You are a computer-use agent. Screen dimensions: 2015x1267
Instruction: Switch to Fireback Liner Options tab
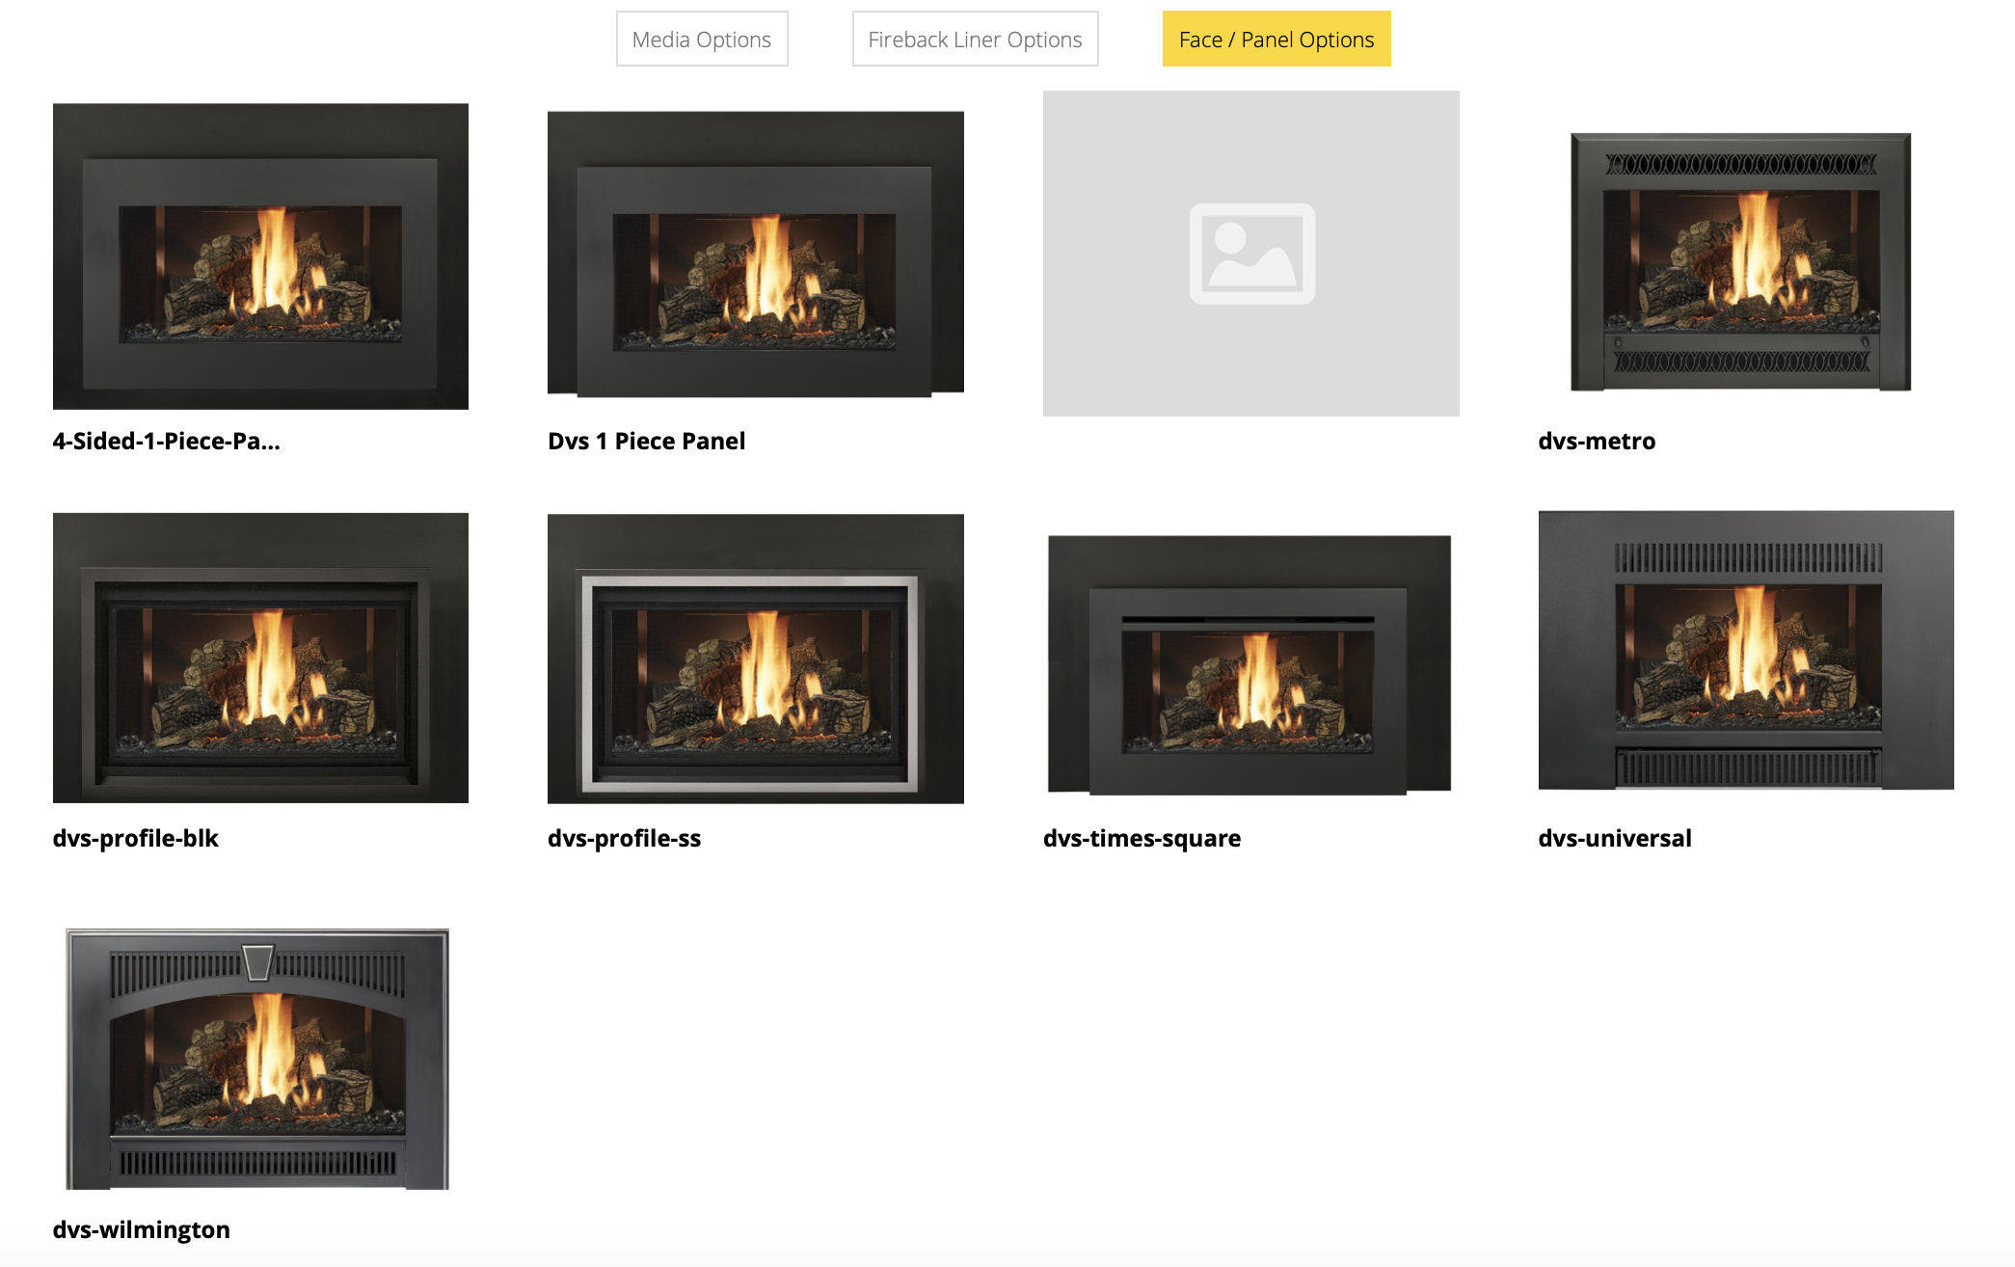click(x=975, y=40)
